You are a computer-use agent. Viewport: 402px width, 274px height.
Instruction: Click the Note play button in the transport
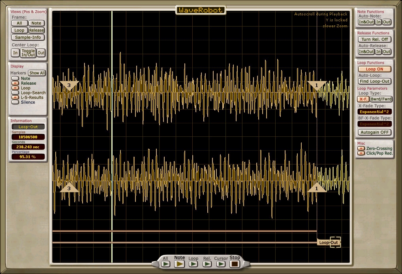point(179,264)
